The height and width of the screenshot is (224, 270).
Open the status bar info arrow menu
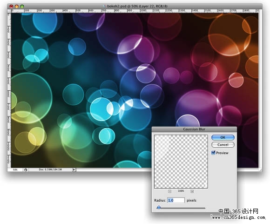pyautogui.click(x=74, y=170)
